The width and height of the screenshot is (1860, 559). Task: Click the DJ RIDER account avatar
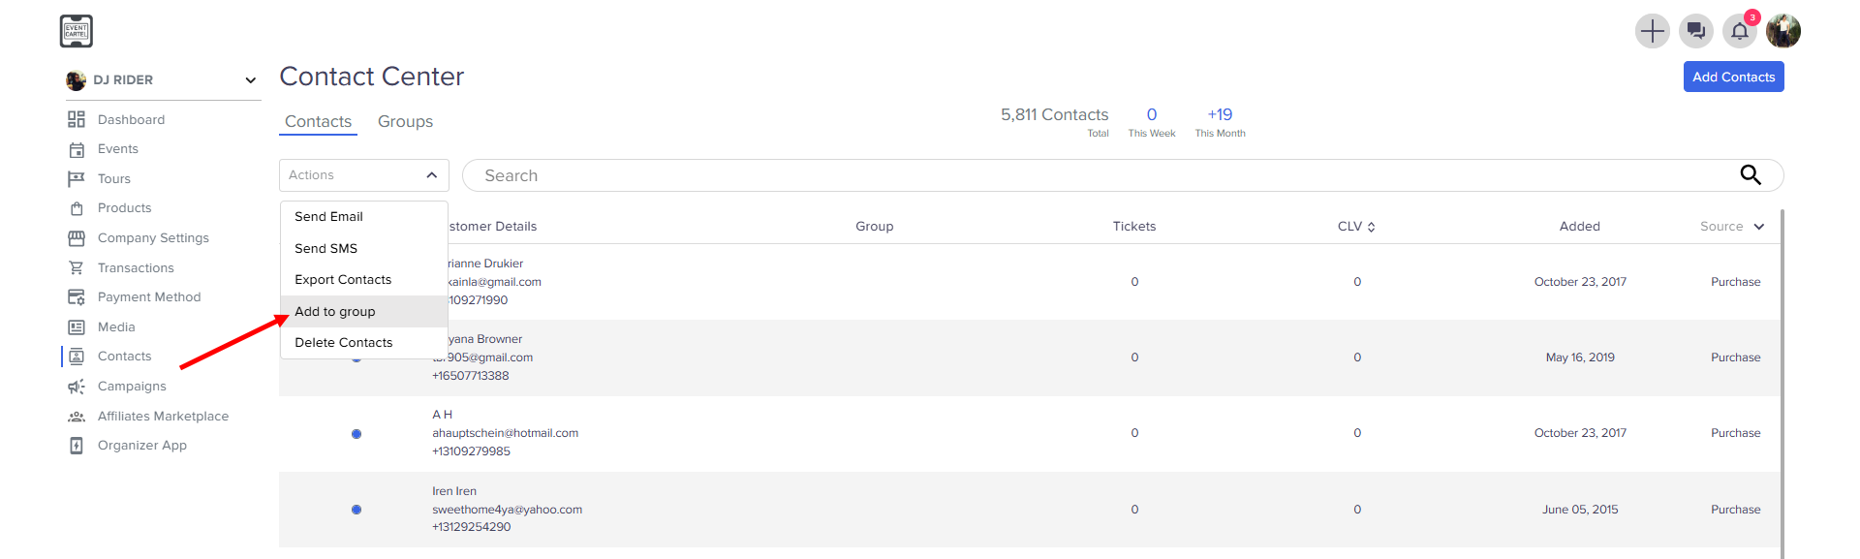[76, 80]
